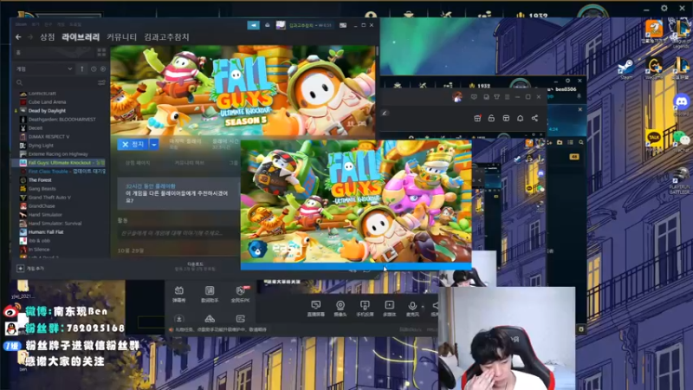This screenshot has width=693, height=390.
Task: Stop the game with the 정지 button
Action: pos(133,144)
